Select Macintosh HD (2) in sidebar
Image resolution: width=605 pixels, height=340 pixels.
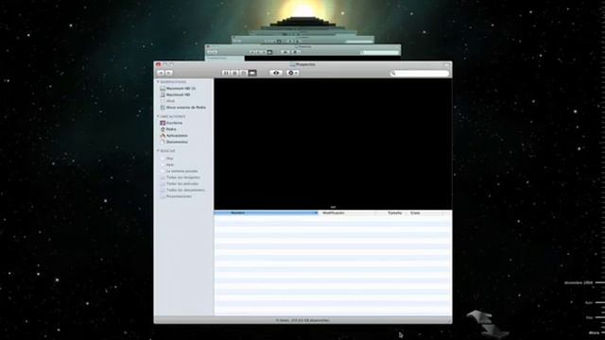178,88
